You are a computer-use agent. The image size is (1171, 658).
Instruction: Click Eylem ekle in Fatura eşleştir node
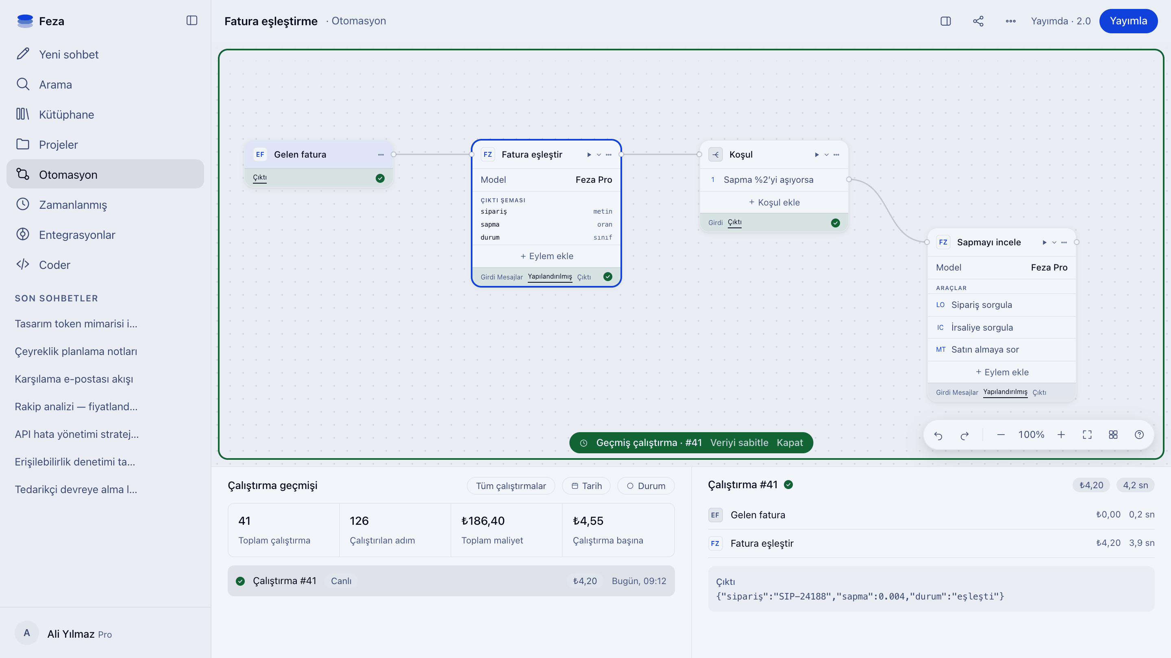pyautogui.click(x=546, y=256)
